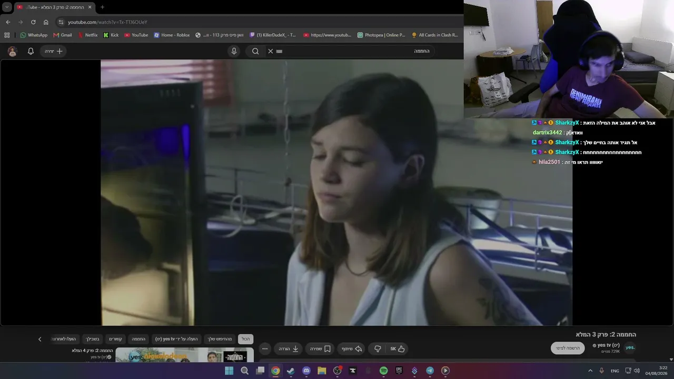Image resolution: width=674 pixels, height=379 pixels.
Task: Open Chrome home page
Action: (46, 22)
